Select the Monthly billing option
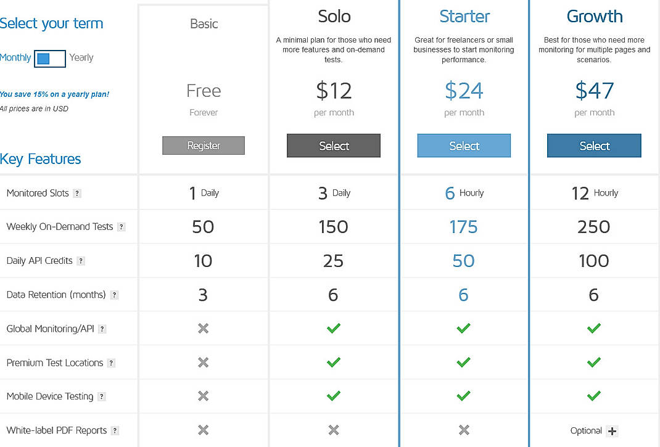The height and width of the screenshot is (447, 660). click(16, 57)
